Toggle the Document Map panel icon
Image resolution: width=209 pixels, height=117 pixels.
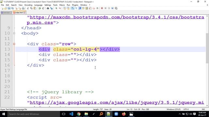pos(87,8)
